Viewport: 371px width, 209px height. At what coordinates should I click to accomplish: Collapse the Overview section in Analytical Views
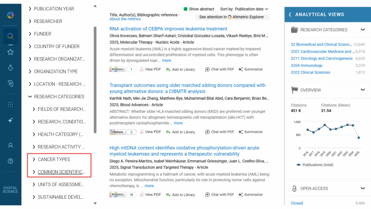(362, 90)
